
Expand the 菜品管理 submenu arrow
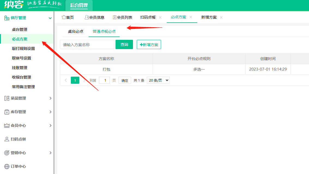click(x=50, y=98)
